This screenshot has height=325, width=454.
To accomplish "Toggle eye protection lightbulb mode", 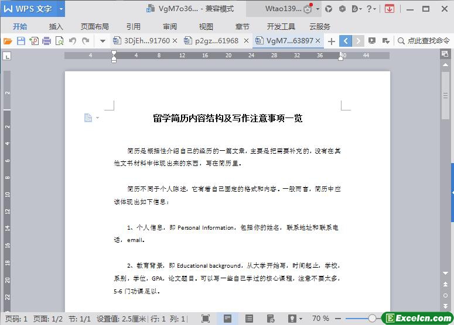I will point(292,319).
